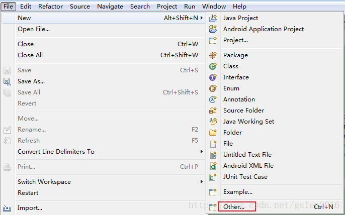Click the Project... wizard icon

pyautogui.click(x=213, y=40)
